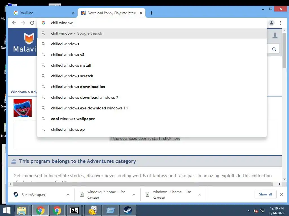Screen dimensions: 289x216
Task: Click the horizontal scrollbar thumb
Action: (x=142, y=184)
